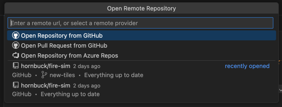Click the new-tiles branch name
282x107 pixels.
[x=62, y=75]
